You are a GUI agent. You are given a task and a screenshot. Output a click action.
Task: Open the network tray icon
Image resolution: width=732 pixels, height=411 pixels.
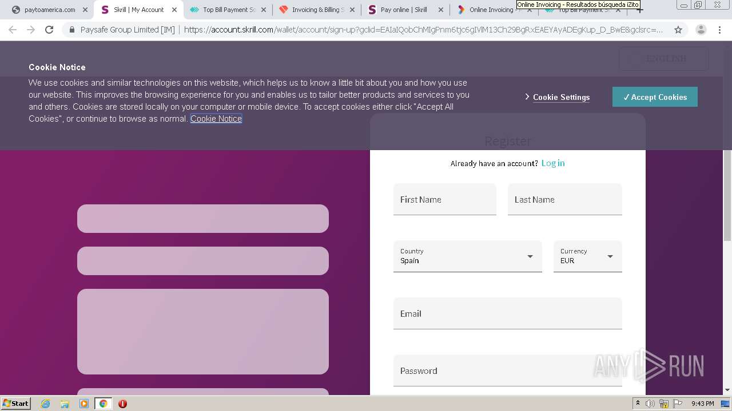(x=664, y=404)
